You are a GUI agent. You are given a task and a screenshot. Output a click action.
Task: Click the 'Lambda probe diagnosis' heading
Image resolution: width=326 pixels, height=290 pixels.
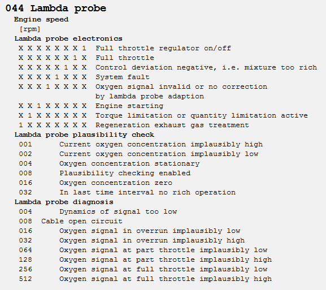pos(64,202)
